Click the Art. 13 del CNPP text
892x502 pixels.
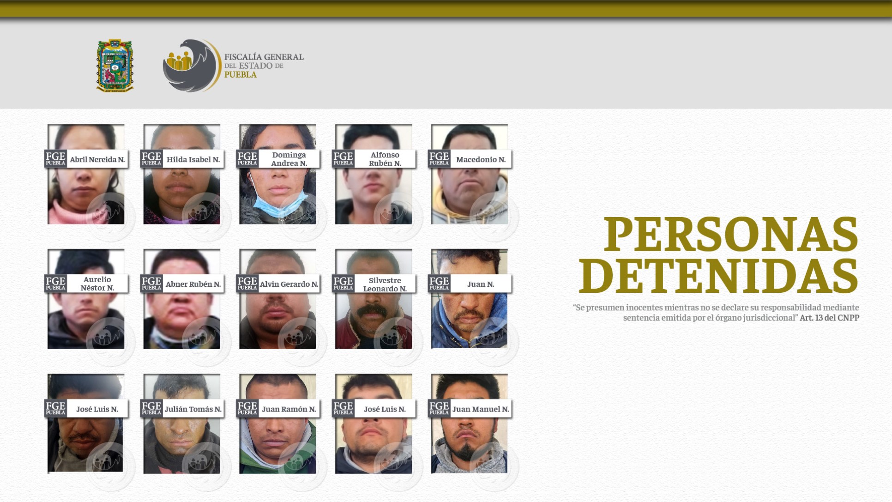coord(829,318)
